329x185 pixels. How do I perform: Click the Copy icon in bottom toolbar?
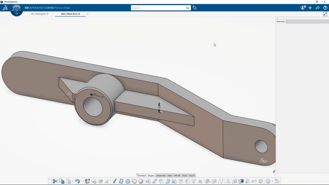(62, 181)
